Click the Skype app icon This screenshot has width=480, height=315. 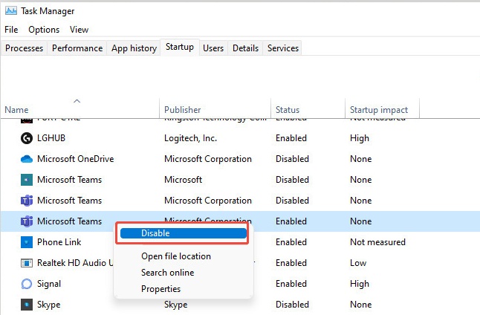coord(27,305)
